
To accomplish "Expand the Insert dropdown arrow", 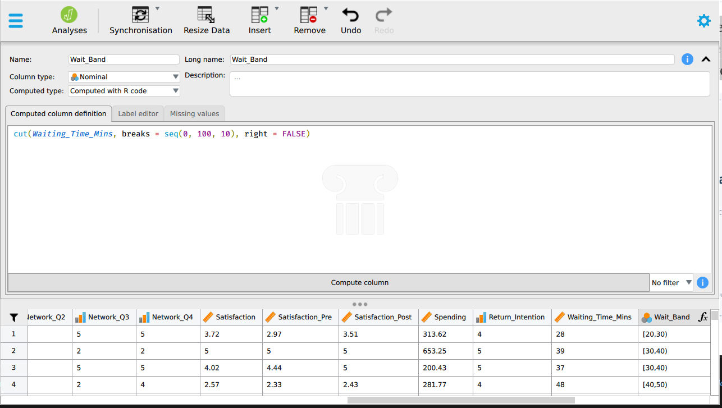I will pos(277,8).
